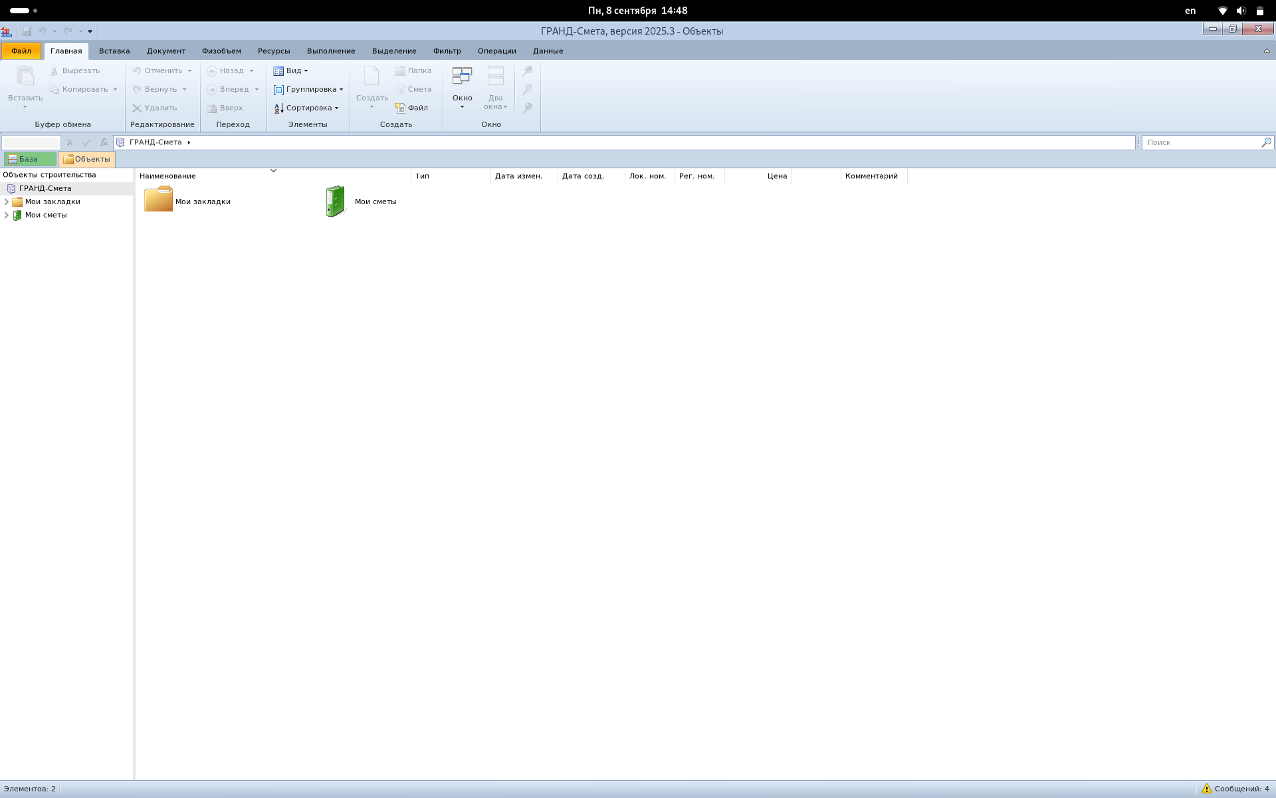Screen dimensions: 1276x798
Task: Click the search magnifier icon
Action: 1266,142
